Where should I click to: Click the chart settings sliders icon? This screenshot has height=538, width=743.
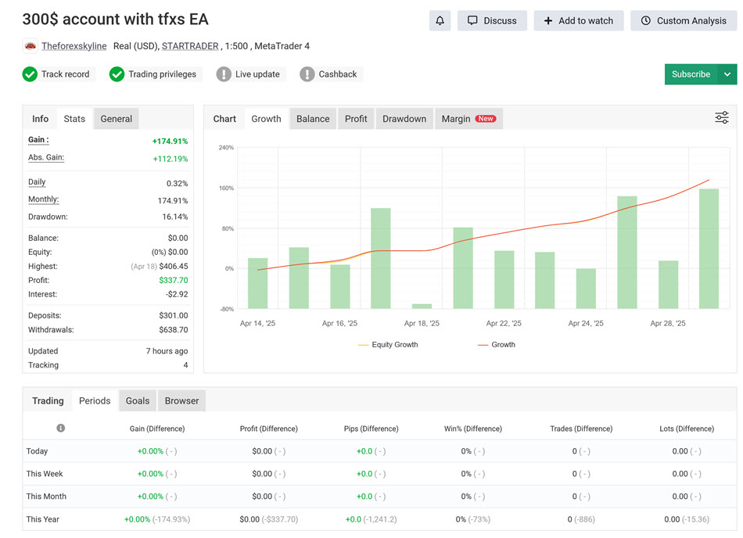coord(721,118)
